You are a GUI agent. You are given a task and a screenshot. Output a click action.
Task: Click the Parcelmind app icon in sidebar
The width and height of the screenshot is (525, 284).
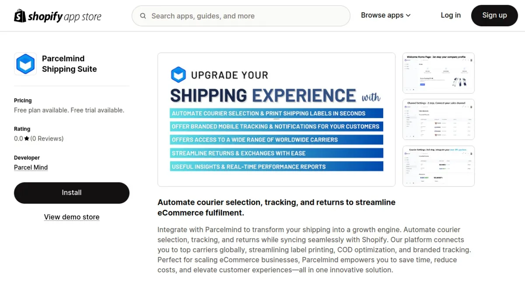25,64
